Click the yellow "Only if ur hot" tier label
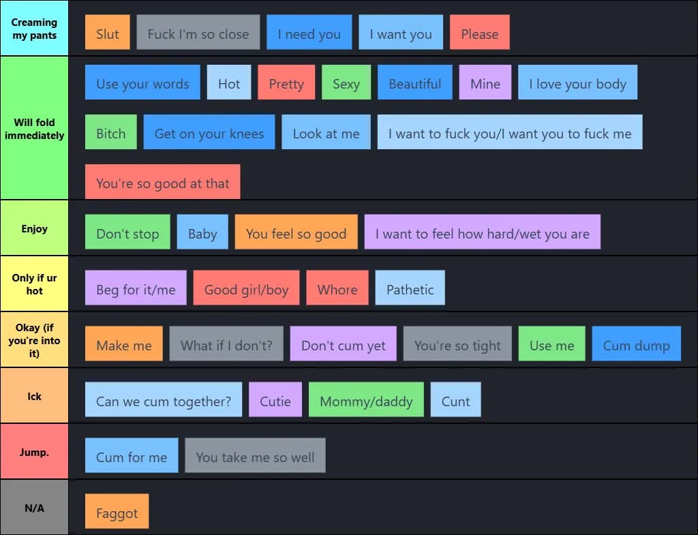Viewport: 698px width, 535px height. [x=34, y=283]
